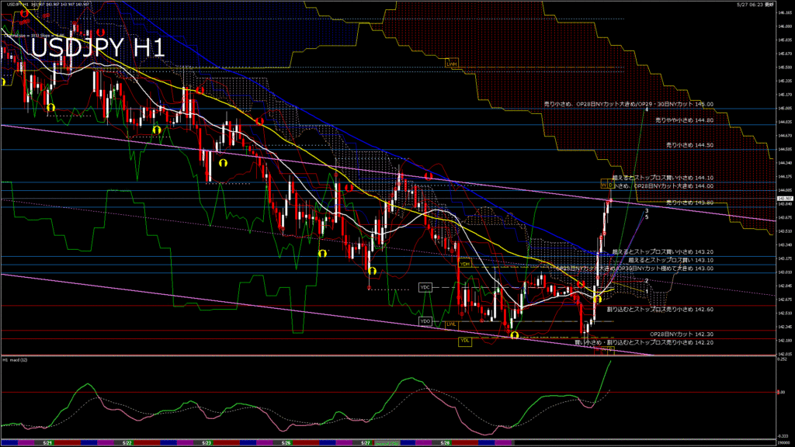Screen dimensions: 795x447
Task: Click the current price box 143.907
Action: coord(785,199)
